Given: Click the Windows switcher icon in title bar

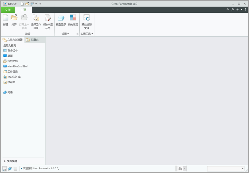Looking at the screenshot, I should click(x=32, y=4).
